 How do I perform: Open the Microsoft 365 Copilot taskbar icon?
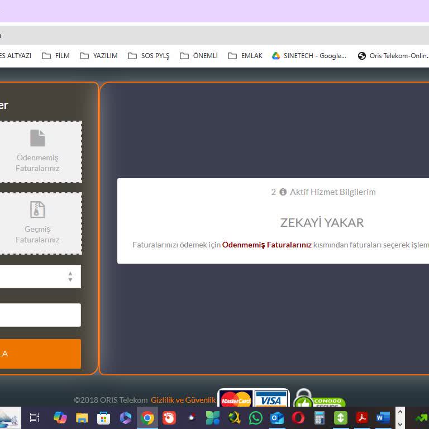pyautogui.click(x=126, y=418)
